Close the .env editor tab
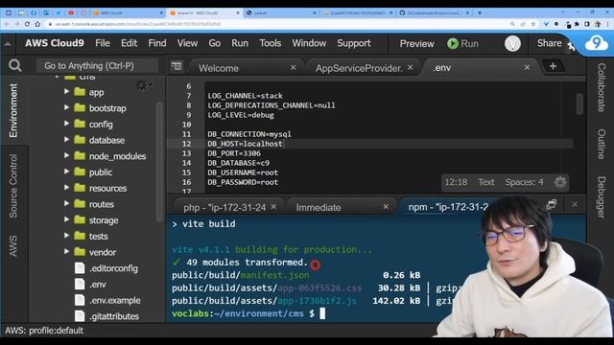 pos(527,68)
